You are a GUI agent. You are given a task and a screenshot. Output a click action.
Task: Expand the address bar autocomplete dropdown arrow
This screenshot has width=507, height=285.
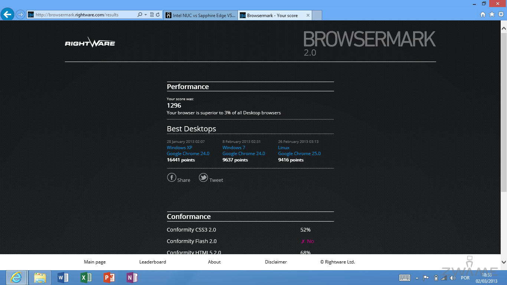coord(146,15)
